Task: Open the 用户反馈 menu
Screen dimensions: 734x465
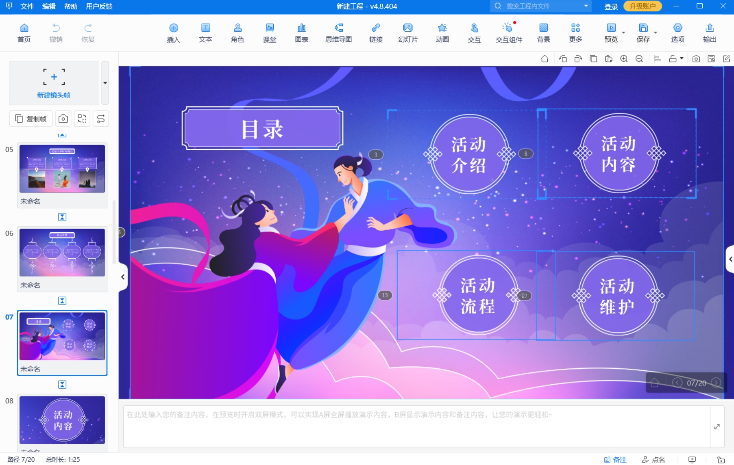Action: pos(99,6)
